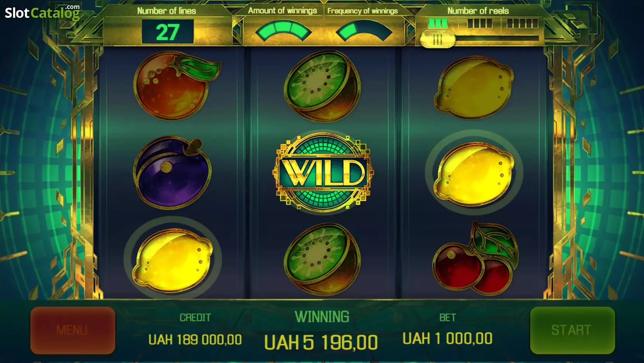Click the bottom kiwi symbol
Screen dimensions: 644x363
322,259
